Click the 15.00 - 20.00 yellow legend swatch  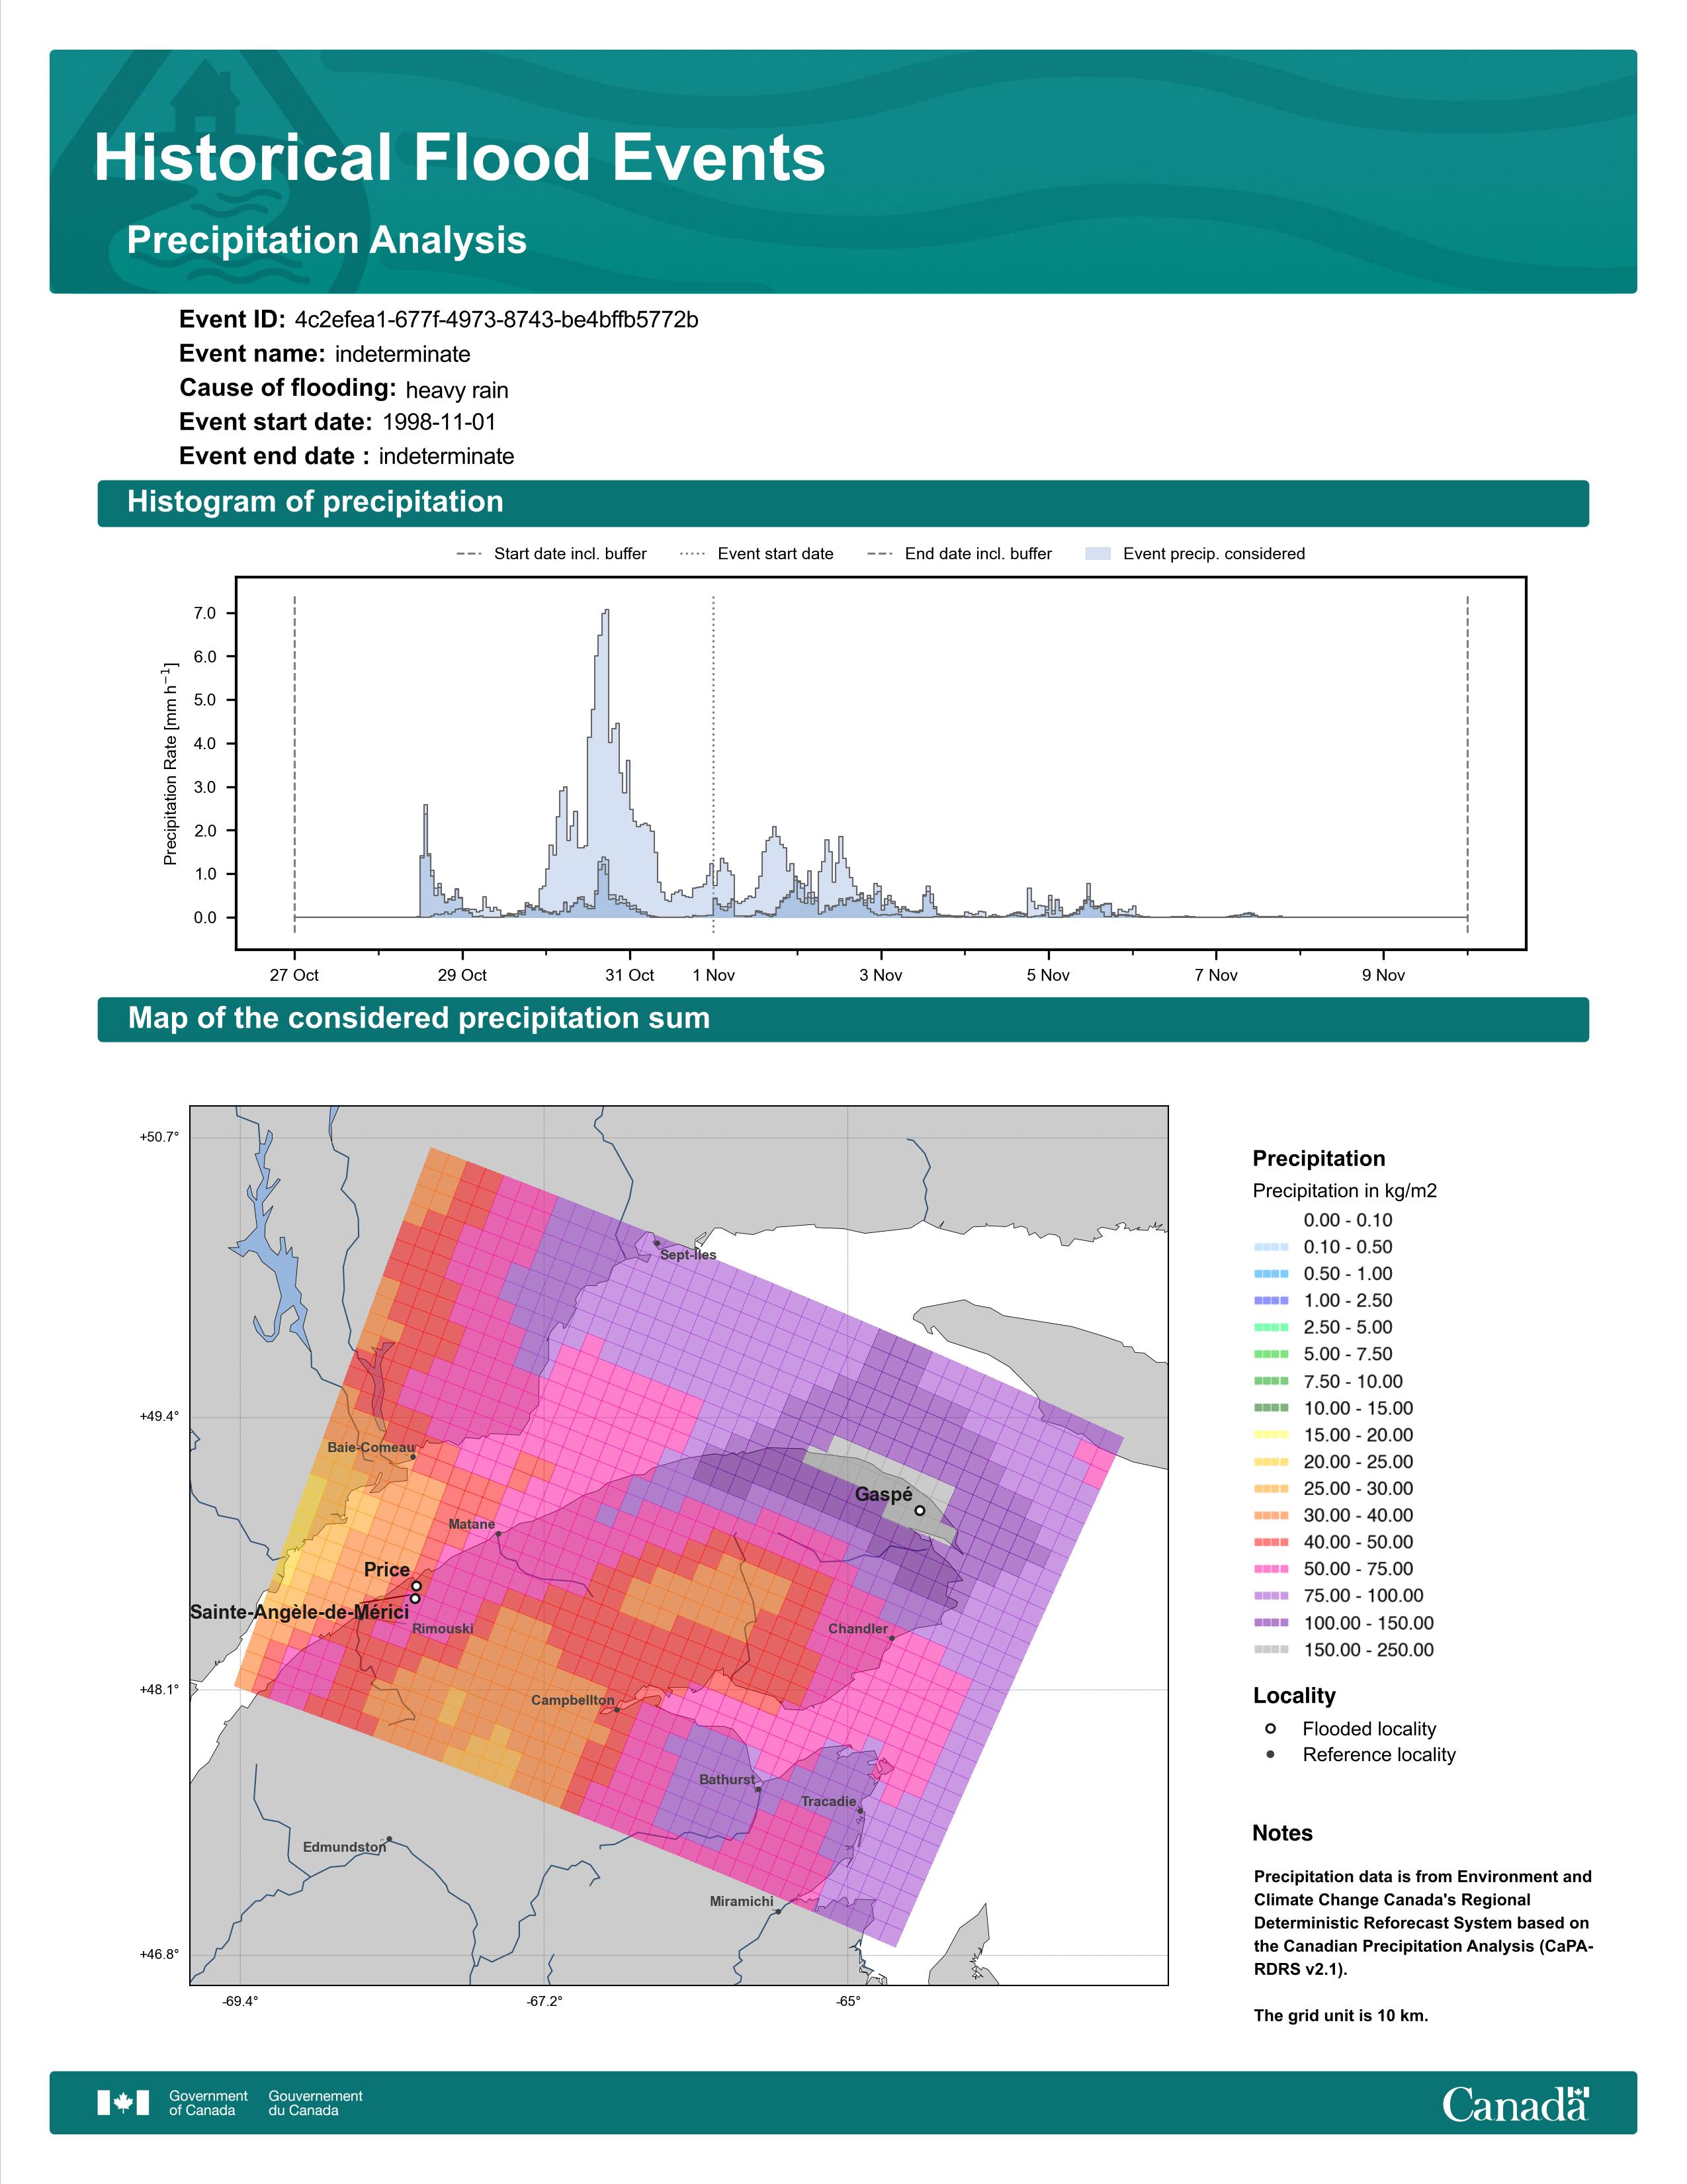click(1272, 1435)
